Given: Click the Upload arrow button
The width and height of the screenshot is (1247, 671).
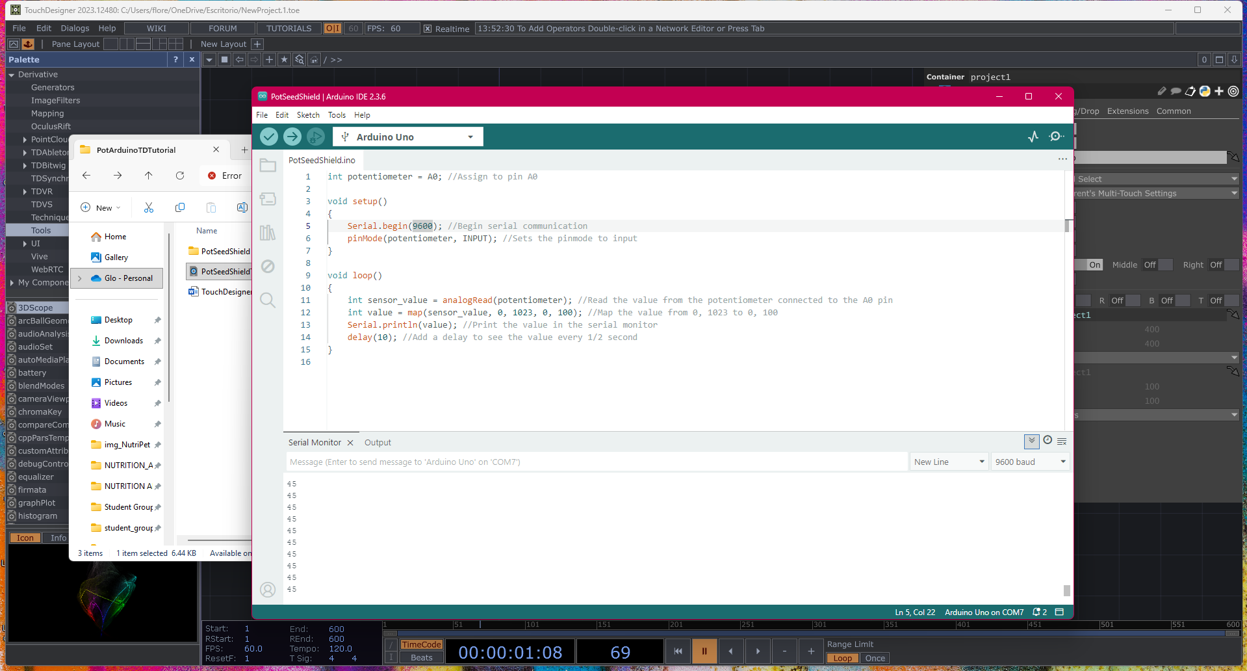Looking at the screenshot, I should 292,137.
